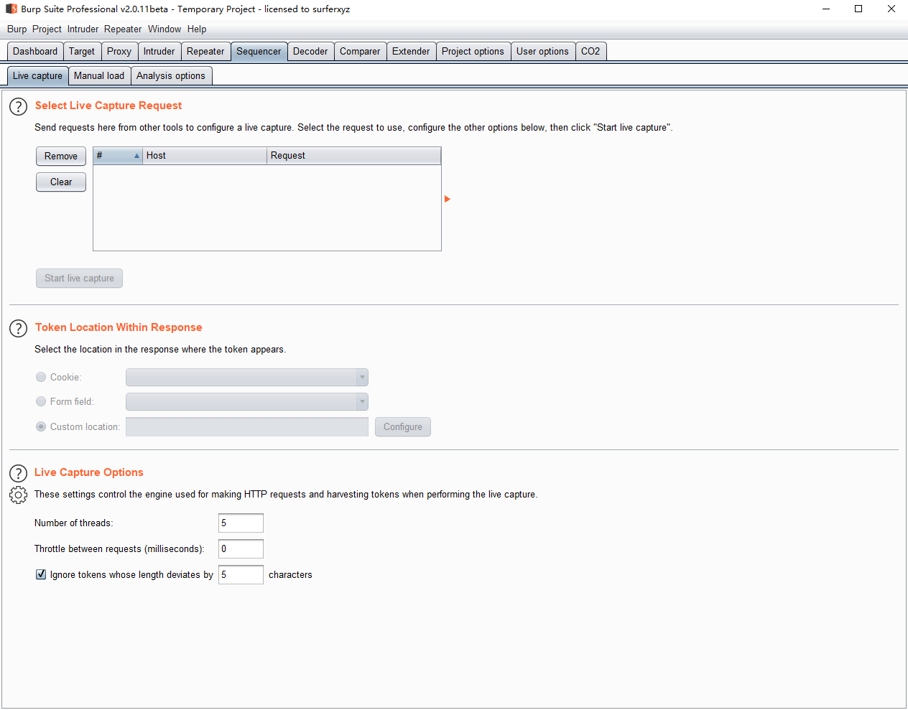The image size is (908, 710).
Task: Open help for Select Live Capture Request
Action: click(x=18, y=107)
